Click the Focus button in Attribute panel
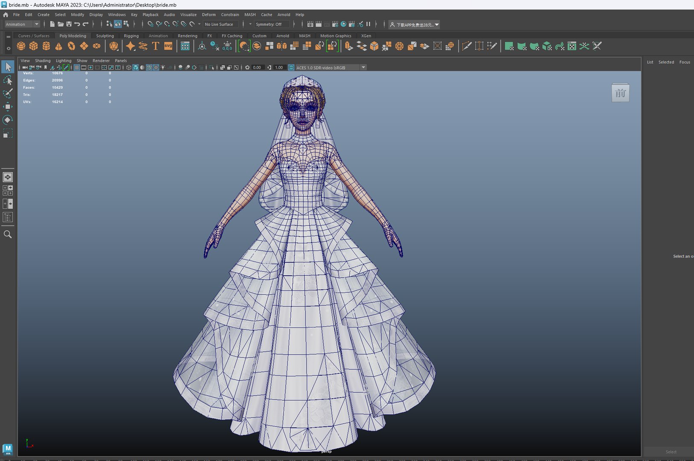This screenshot has width=694, height=461. click(x=685, y=62)
